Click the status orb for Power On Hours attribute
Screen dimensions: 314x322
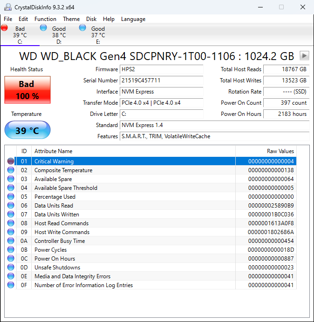tap(11, 258)
